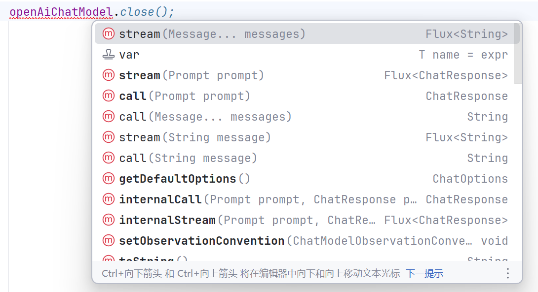Click method icon next to call(Prompt prompt)
Image resolution: width=538 pixels, height=292 pixels.
pos(109,96)
